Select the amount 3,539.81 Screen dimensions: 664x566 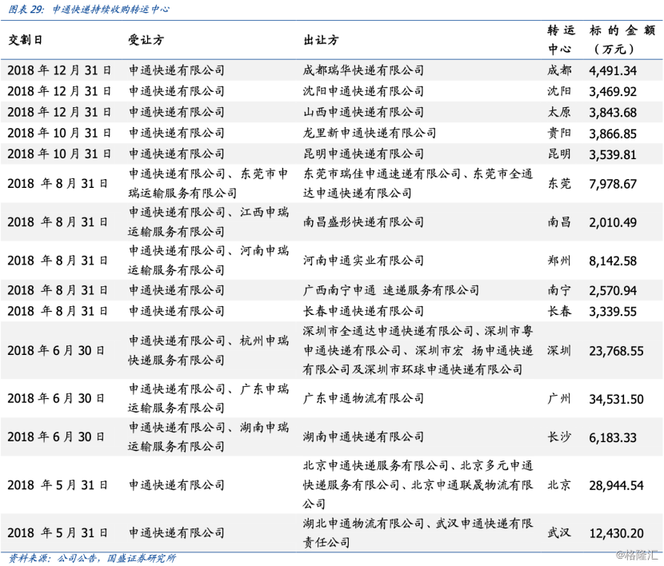[613, 154]
